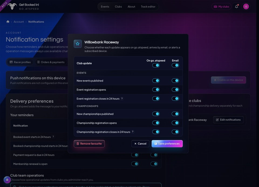
Task: Switch to the Racer profiles tab
Action: [x=20, y=62]
